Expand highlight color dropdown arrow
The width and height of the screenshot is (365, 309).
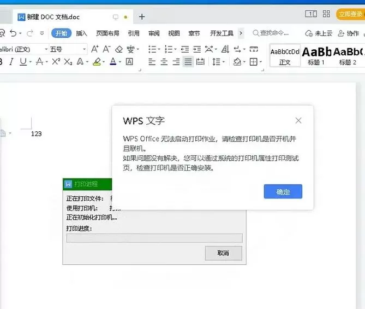pyautogui.click(x=104, y=62)
